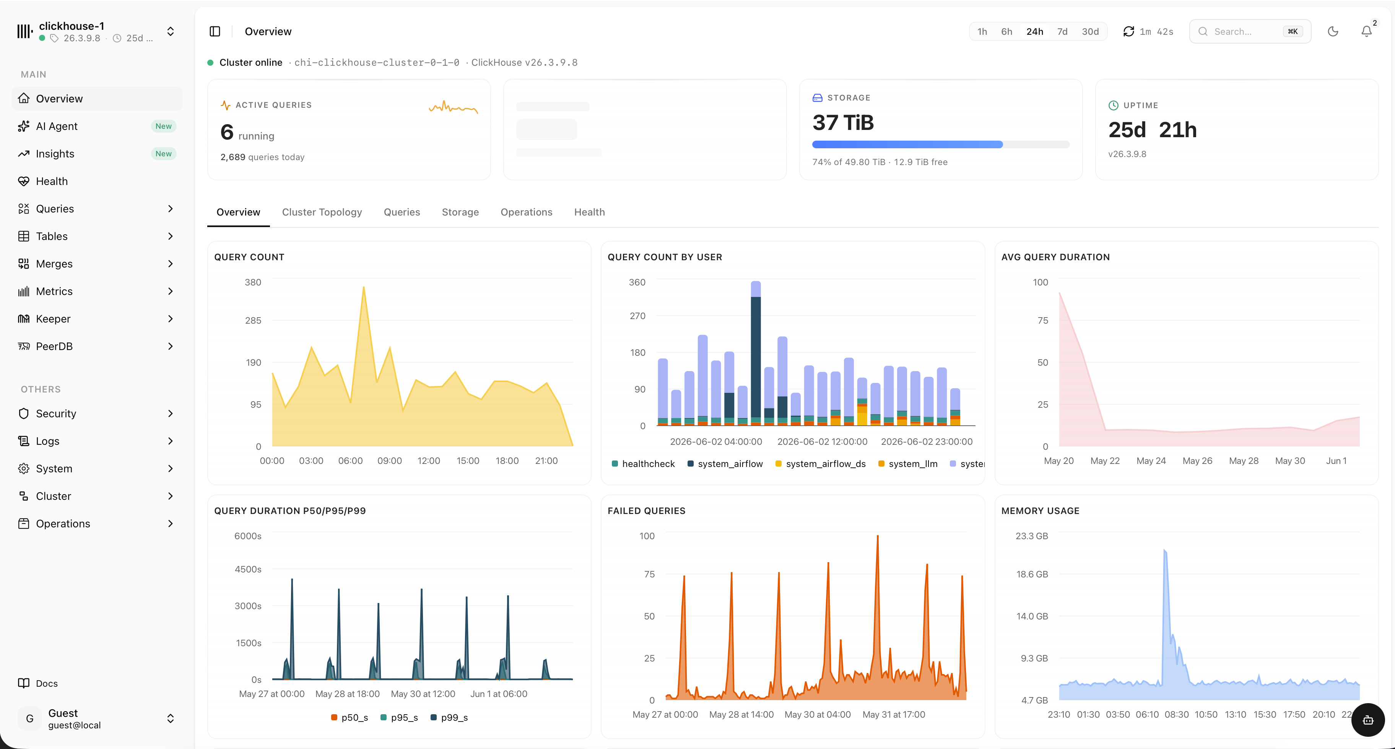Select the 24h time range
This screenshot has height=749, width=1395.
coord(1035,31)
